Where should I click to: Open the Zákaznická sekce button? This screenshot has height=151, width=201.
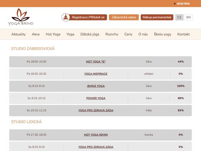tap(124, 17)
